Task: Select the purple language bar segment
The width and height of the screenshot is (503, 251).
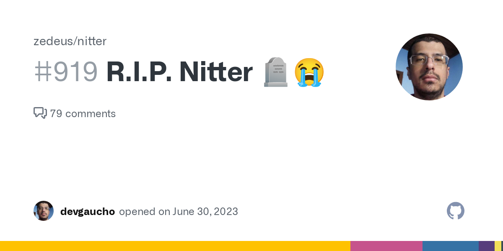Action: coord(486,246)
